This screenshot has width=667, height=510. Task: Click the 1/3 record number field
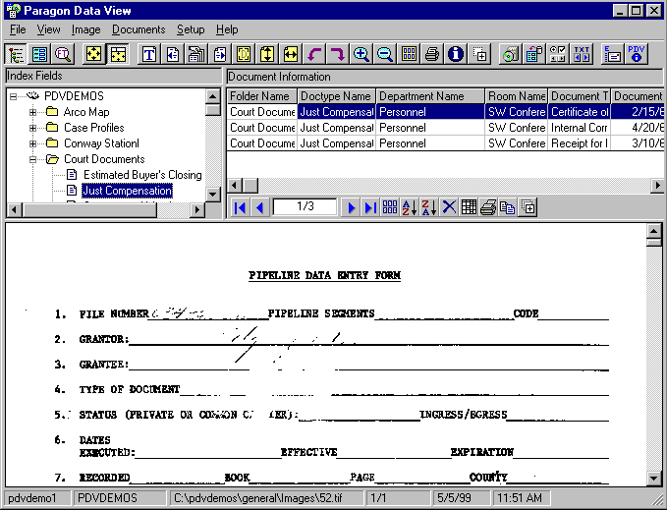(x=305, y=207)
